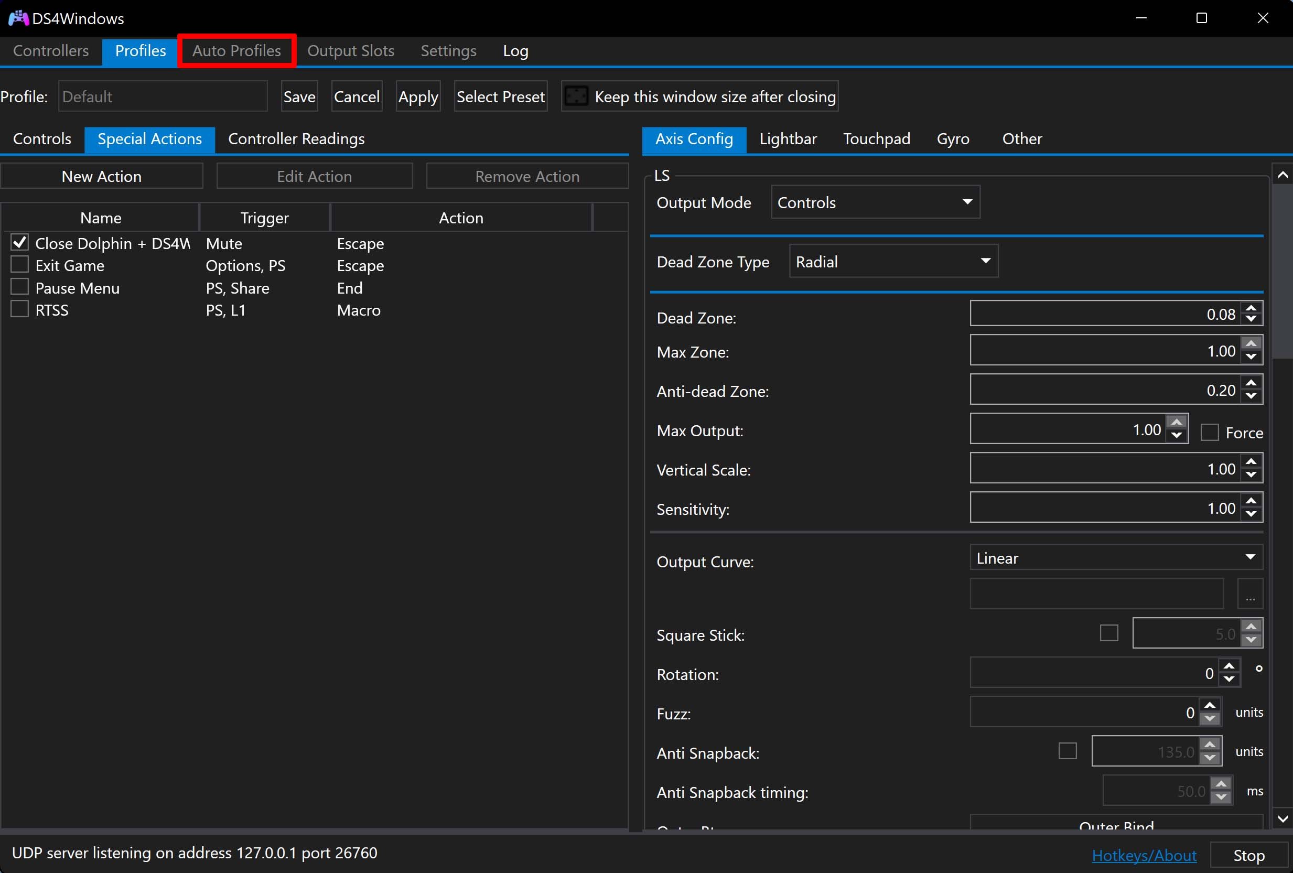This screenshot has width=1293, height=873.
Task: Toggle the window size keep icon button
Action: (576, 96)
